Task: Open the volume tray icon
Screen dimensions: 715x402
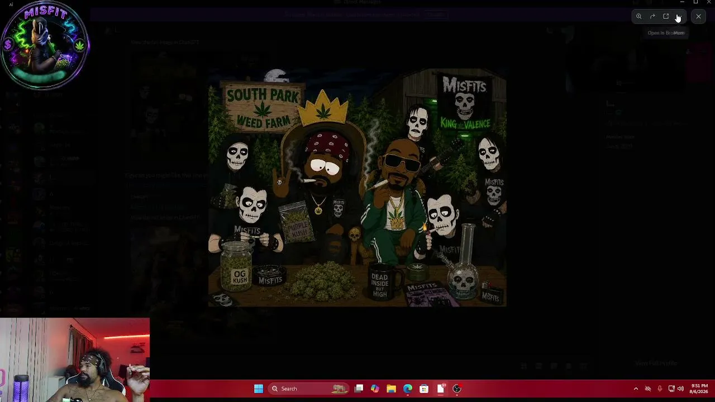Action: click(x=680, y=389)
